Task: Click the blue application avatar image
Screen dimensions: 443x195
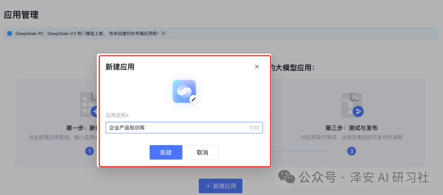Action: click(x=184, y=91)
